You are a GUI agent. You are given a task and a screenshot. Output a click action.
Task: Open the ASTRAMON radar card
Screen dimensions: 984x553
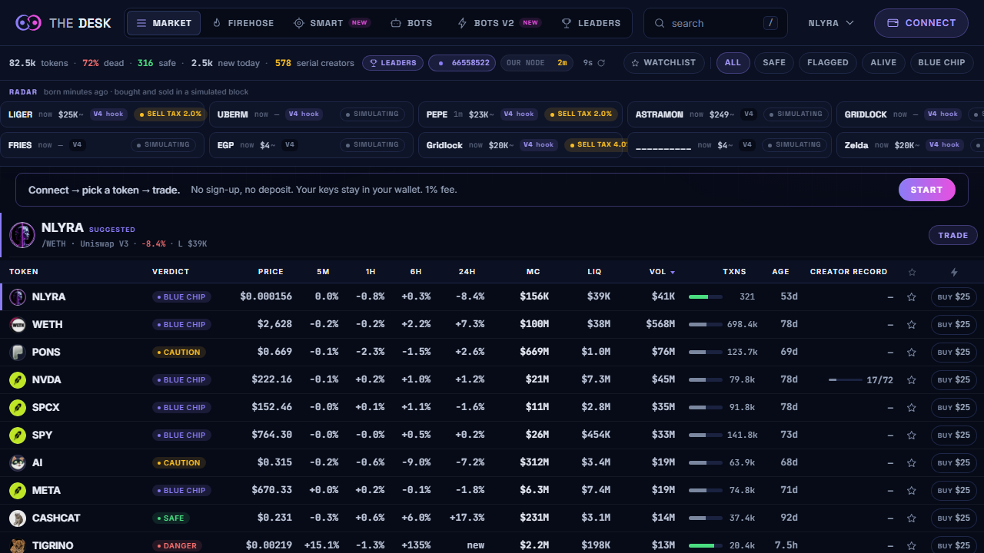[x=729, y=114]
